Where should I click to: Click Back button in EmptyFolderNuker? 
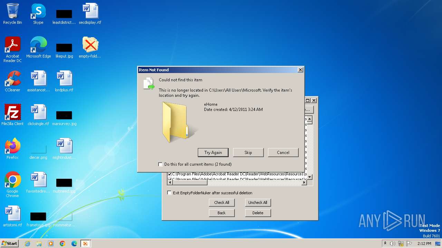click(222, 213)
